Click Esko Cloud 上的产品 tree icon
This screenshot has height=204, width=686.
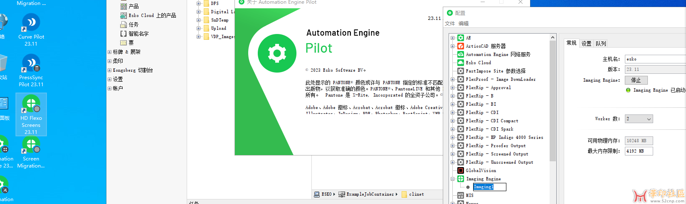pos(123,15)
